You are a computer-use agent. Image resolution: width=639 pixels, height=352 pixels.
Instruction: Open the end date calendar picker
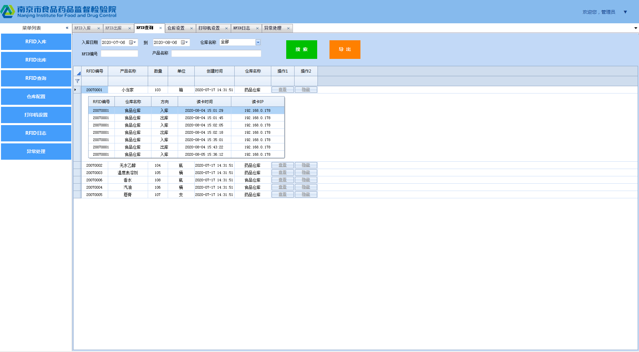pos(184,43)
